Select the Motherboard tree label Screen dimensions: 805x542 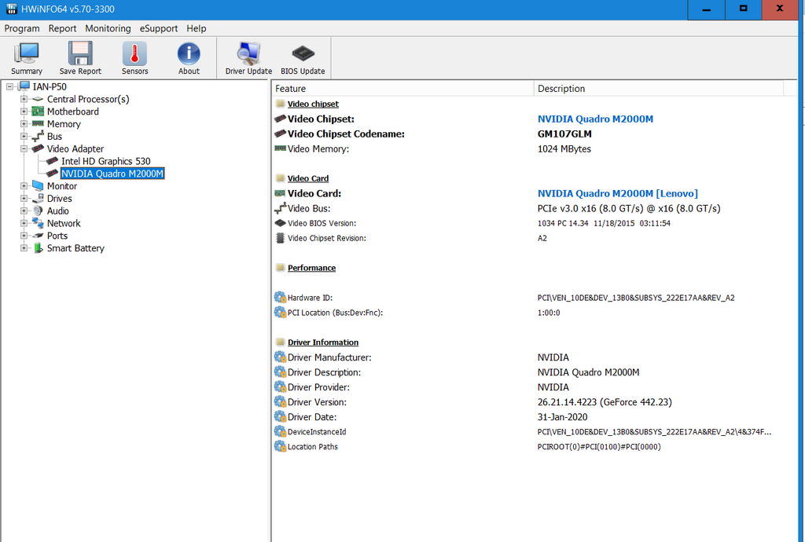pos(73,112)
